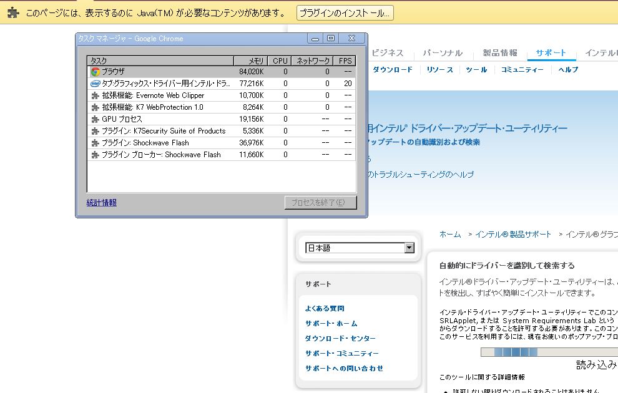
Task: Open the パーソナル tab
Action: coord(443,53)
